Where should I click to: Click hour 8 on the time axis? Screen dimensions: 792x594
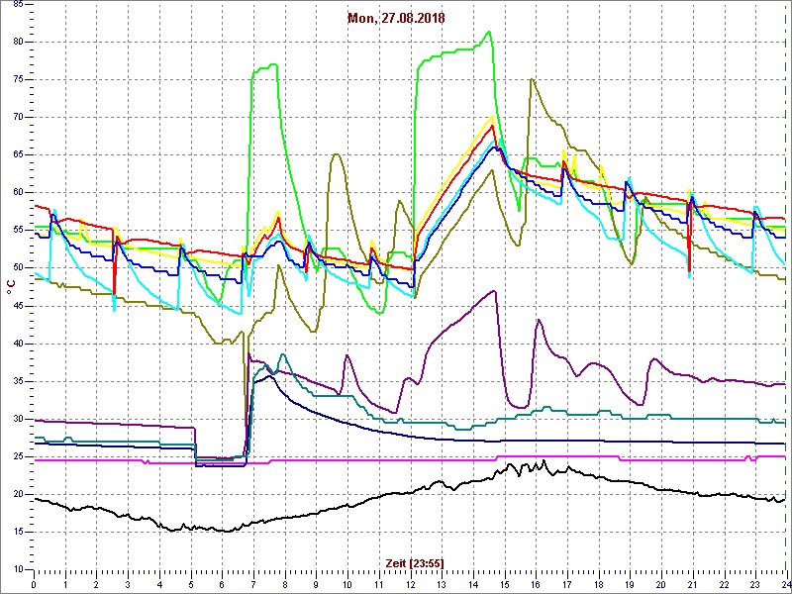coord(284,584)
